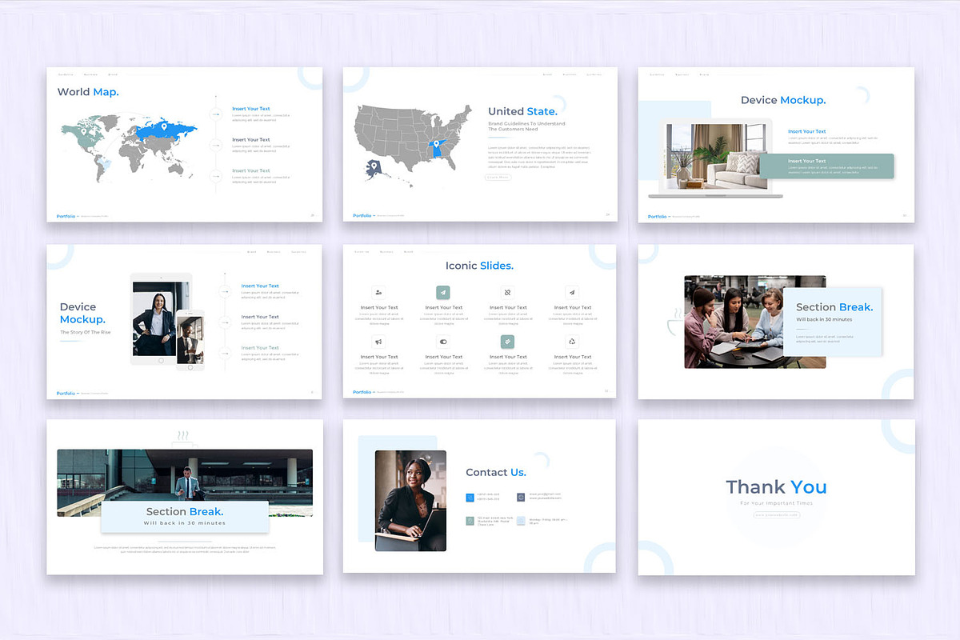This screenshot has height=640, width=960.
Task: Click the outlined button under United State paragraph
Action: (498, 177)
